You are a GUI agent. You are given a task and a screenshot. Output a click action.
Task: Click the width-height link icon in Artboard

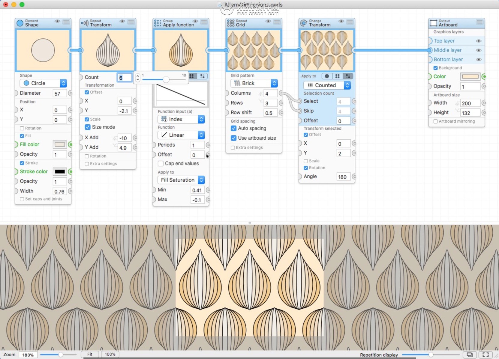[x=457, y=107]
